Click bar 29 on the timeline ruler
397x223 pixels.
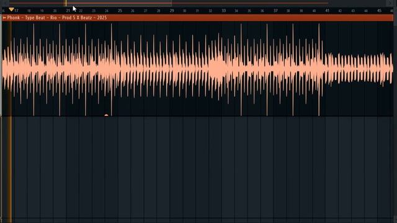172,11
